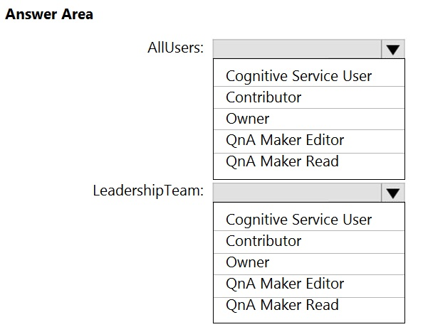Click the LeadershipTeam selection field
This screenshot has width=423, height=327.
(297, 193)
